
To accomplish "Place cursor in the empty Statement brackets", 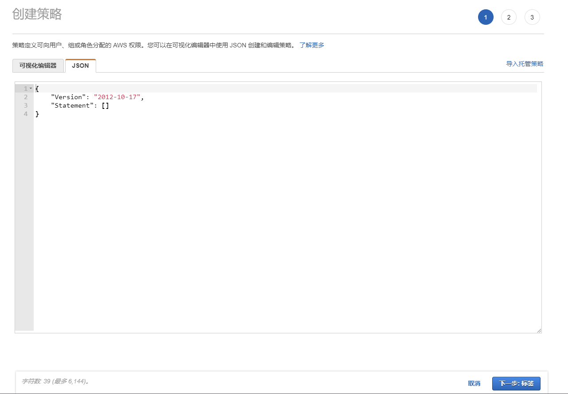I will [x=105, y=105].
